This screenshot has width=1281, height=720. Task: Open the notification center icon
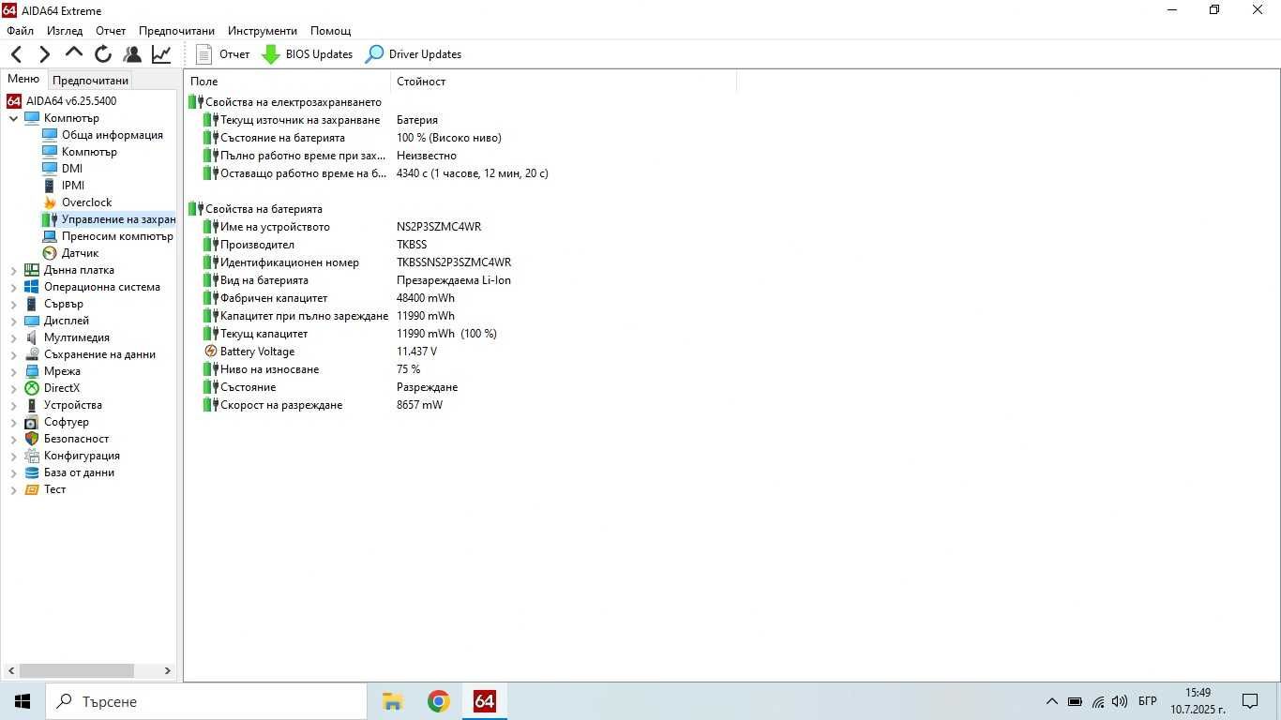point(1249,701)
